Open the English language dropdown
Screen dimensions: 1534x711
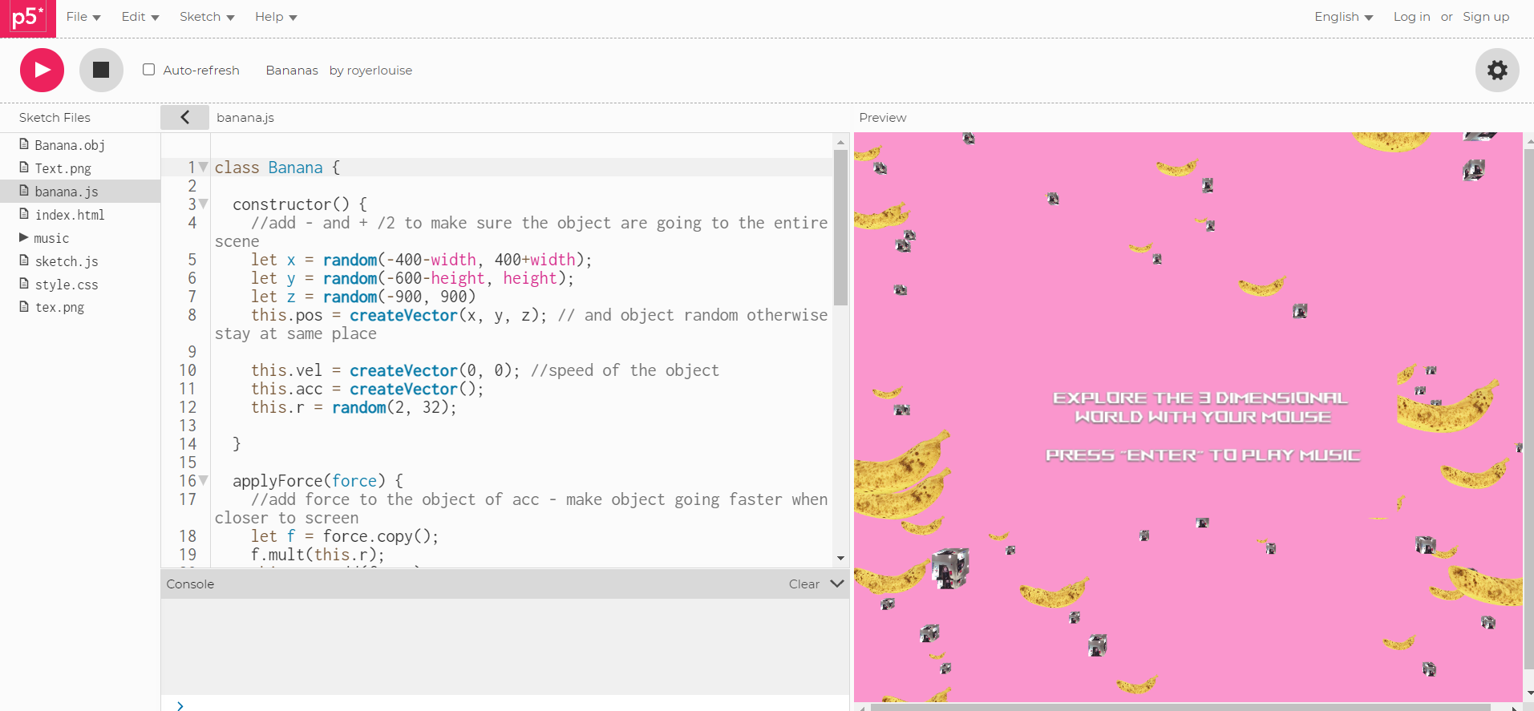click(1344, 17)
